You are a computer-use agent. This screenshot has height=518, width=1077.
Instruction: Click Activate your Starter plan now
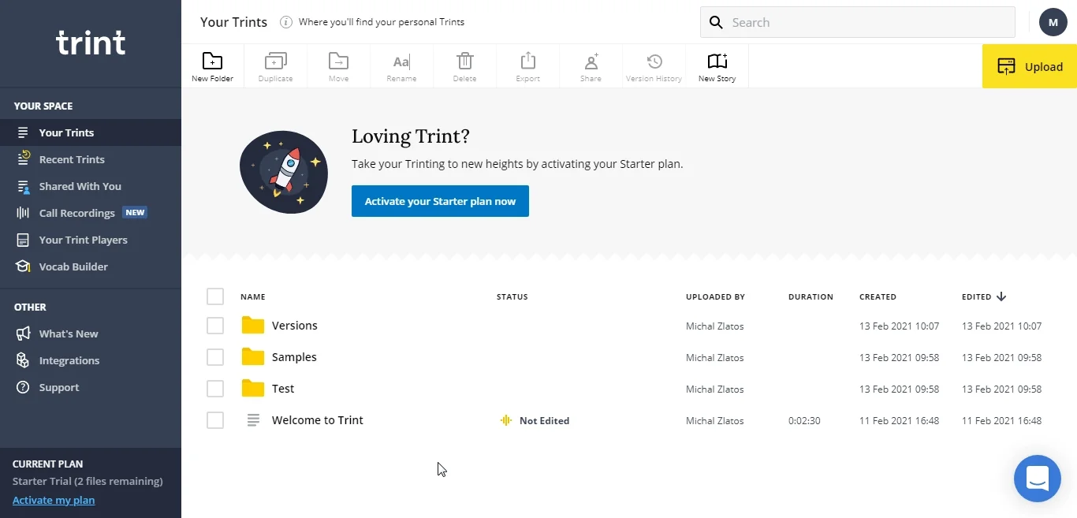click(x=440, y=201)
